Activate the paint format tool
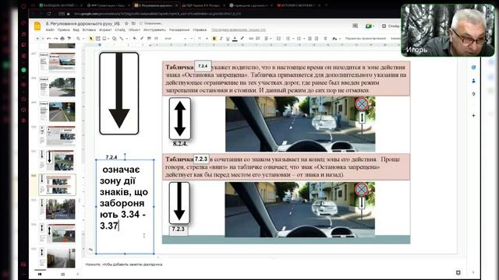The width and height of the screenshot is (499, 280). [x=69, y=38]
